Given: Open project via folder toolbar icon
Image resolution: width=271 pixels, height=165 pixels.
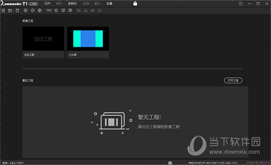Looking at the screenshot, I should 10,11.
